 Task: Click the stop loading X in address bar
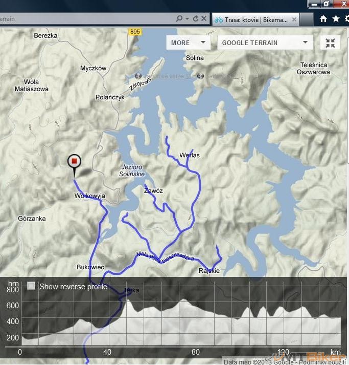point(204,19)
